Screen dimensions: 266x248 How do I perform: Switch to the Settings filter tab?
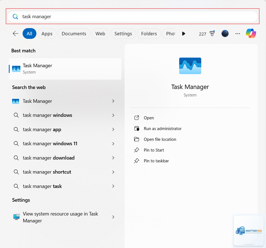coord(123,34)
